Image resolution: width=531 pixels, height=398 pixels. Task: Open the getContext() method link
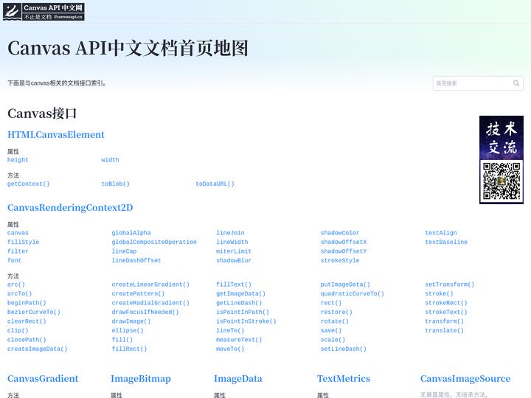click(x=29, y=184)
